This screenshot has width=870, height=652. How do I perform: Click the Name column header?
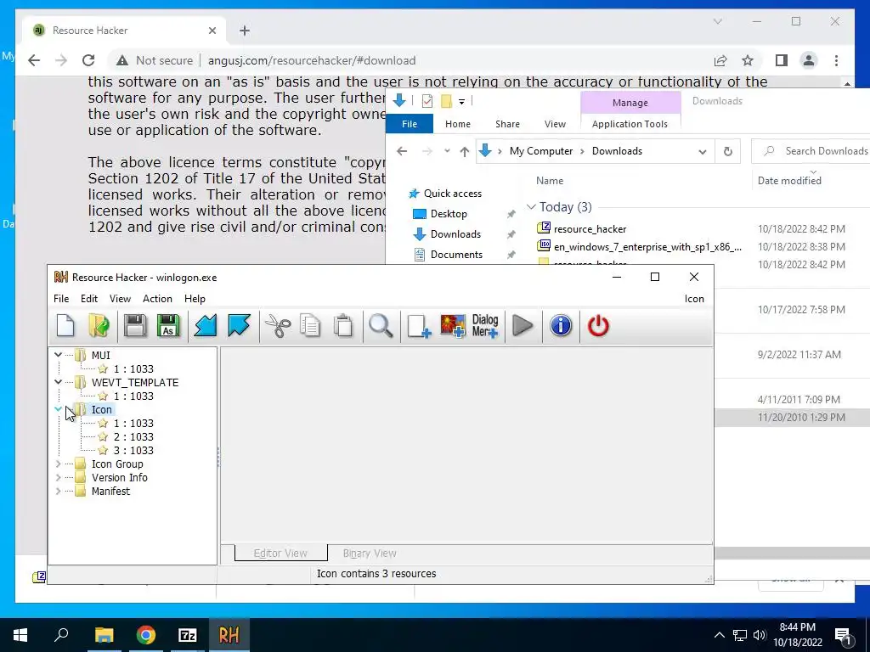[x=550, y=180]
